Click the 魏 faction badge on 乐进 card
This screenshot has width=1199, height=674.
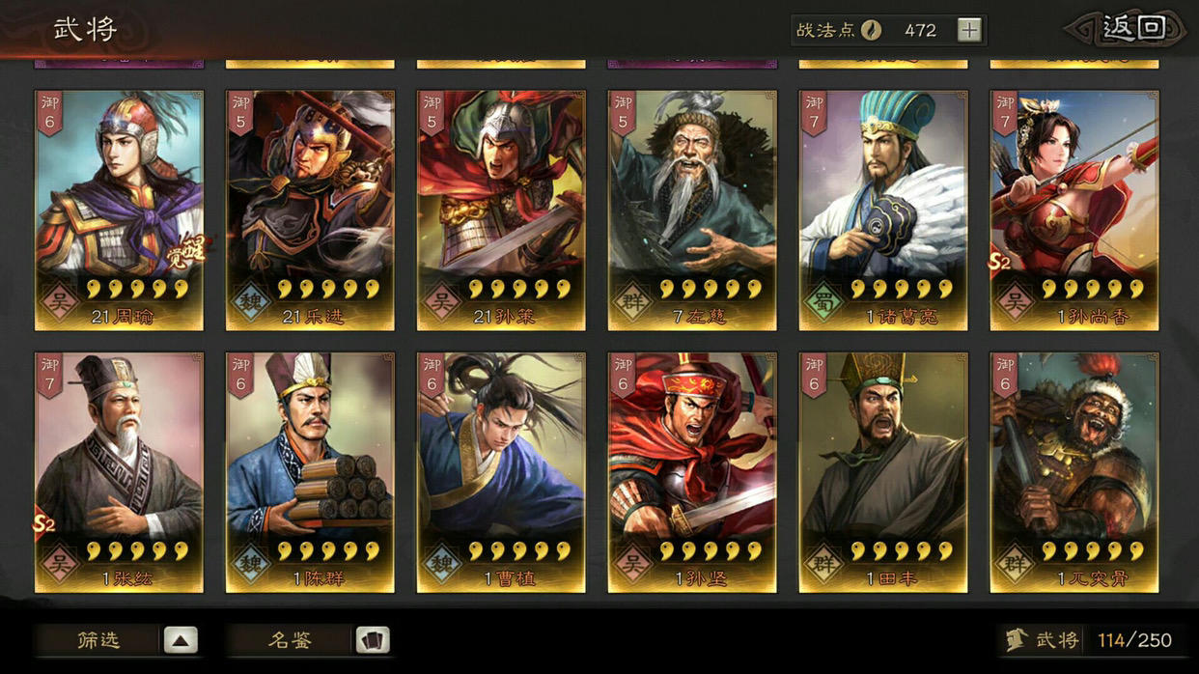point(251,301)
